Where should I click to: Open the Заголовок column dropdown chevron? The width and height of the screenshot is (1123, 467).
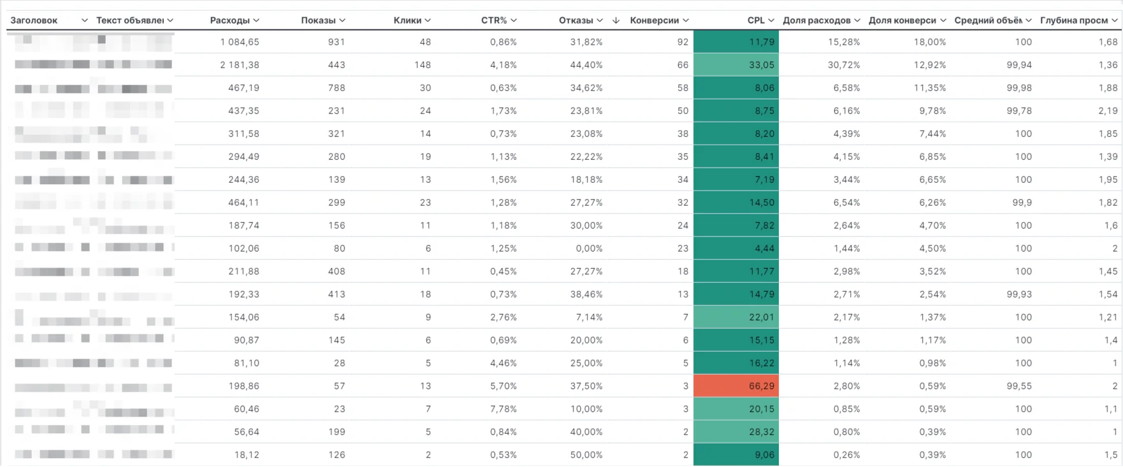tap(85, 20)
